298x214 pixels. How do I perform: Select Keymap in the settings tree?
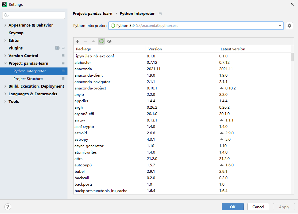coord(16,33)
